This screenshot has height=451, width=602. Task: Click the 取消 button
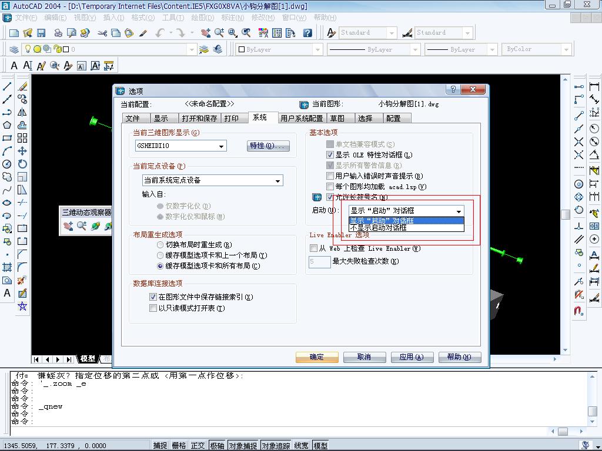click(364, 357)
